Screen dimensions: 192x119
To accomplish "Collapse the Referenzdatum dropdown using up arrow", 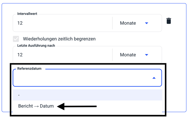I will click(x=154, y=78).
